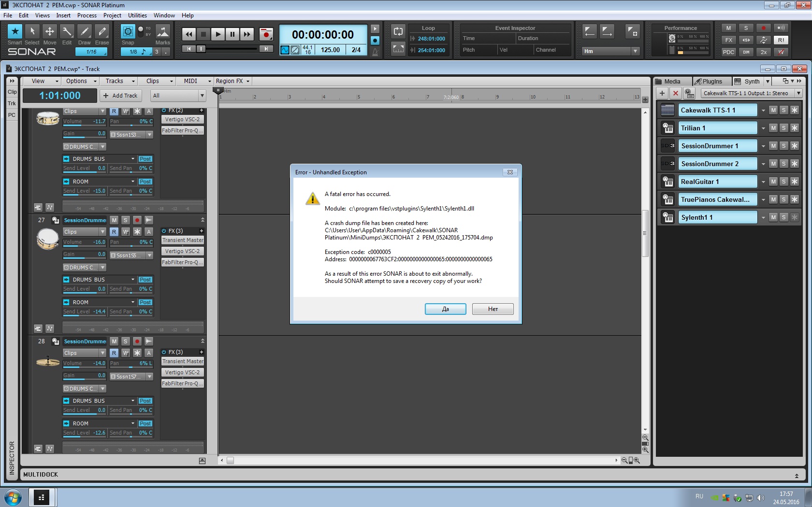Open the RealGuitar 1 synth name
Screen dimensions: 812x507
point(718,182)
